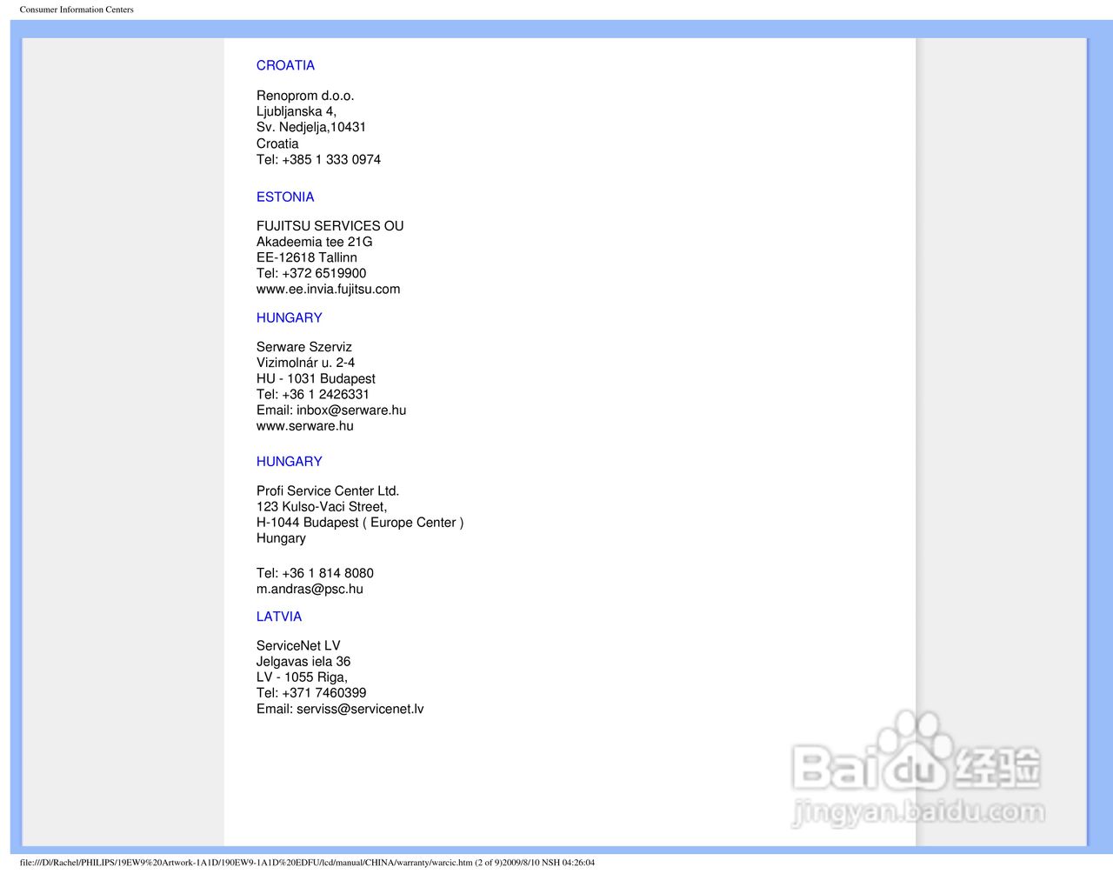Click the email m.andras@psc.hu

click(310, 589)
